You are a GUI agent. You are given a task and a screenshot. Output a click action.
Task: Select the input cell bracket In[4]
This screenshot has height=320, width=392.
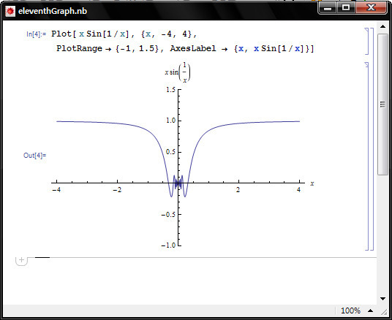pyautogui.click(x=366, y=41)
